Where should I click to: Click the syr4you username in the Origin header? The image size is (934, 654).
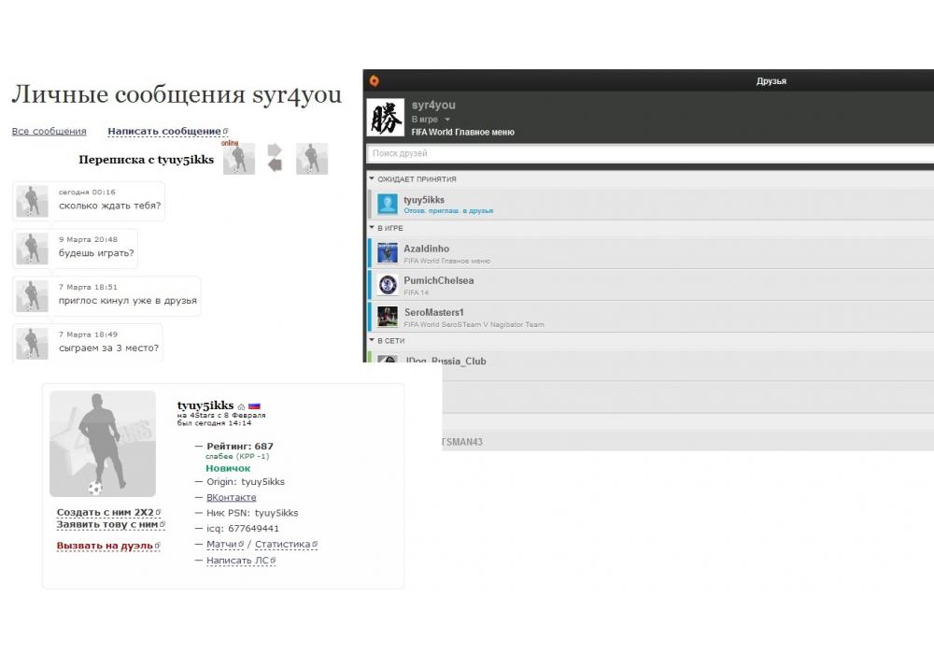433,105
